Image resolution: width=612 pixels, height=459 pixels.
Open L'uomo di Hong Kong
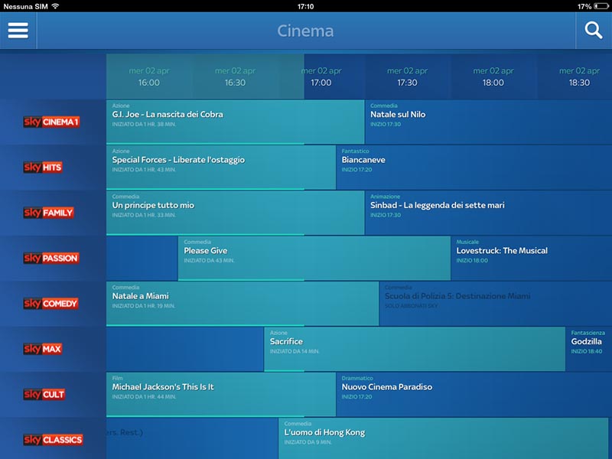[444, 438]
